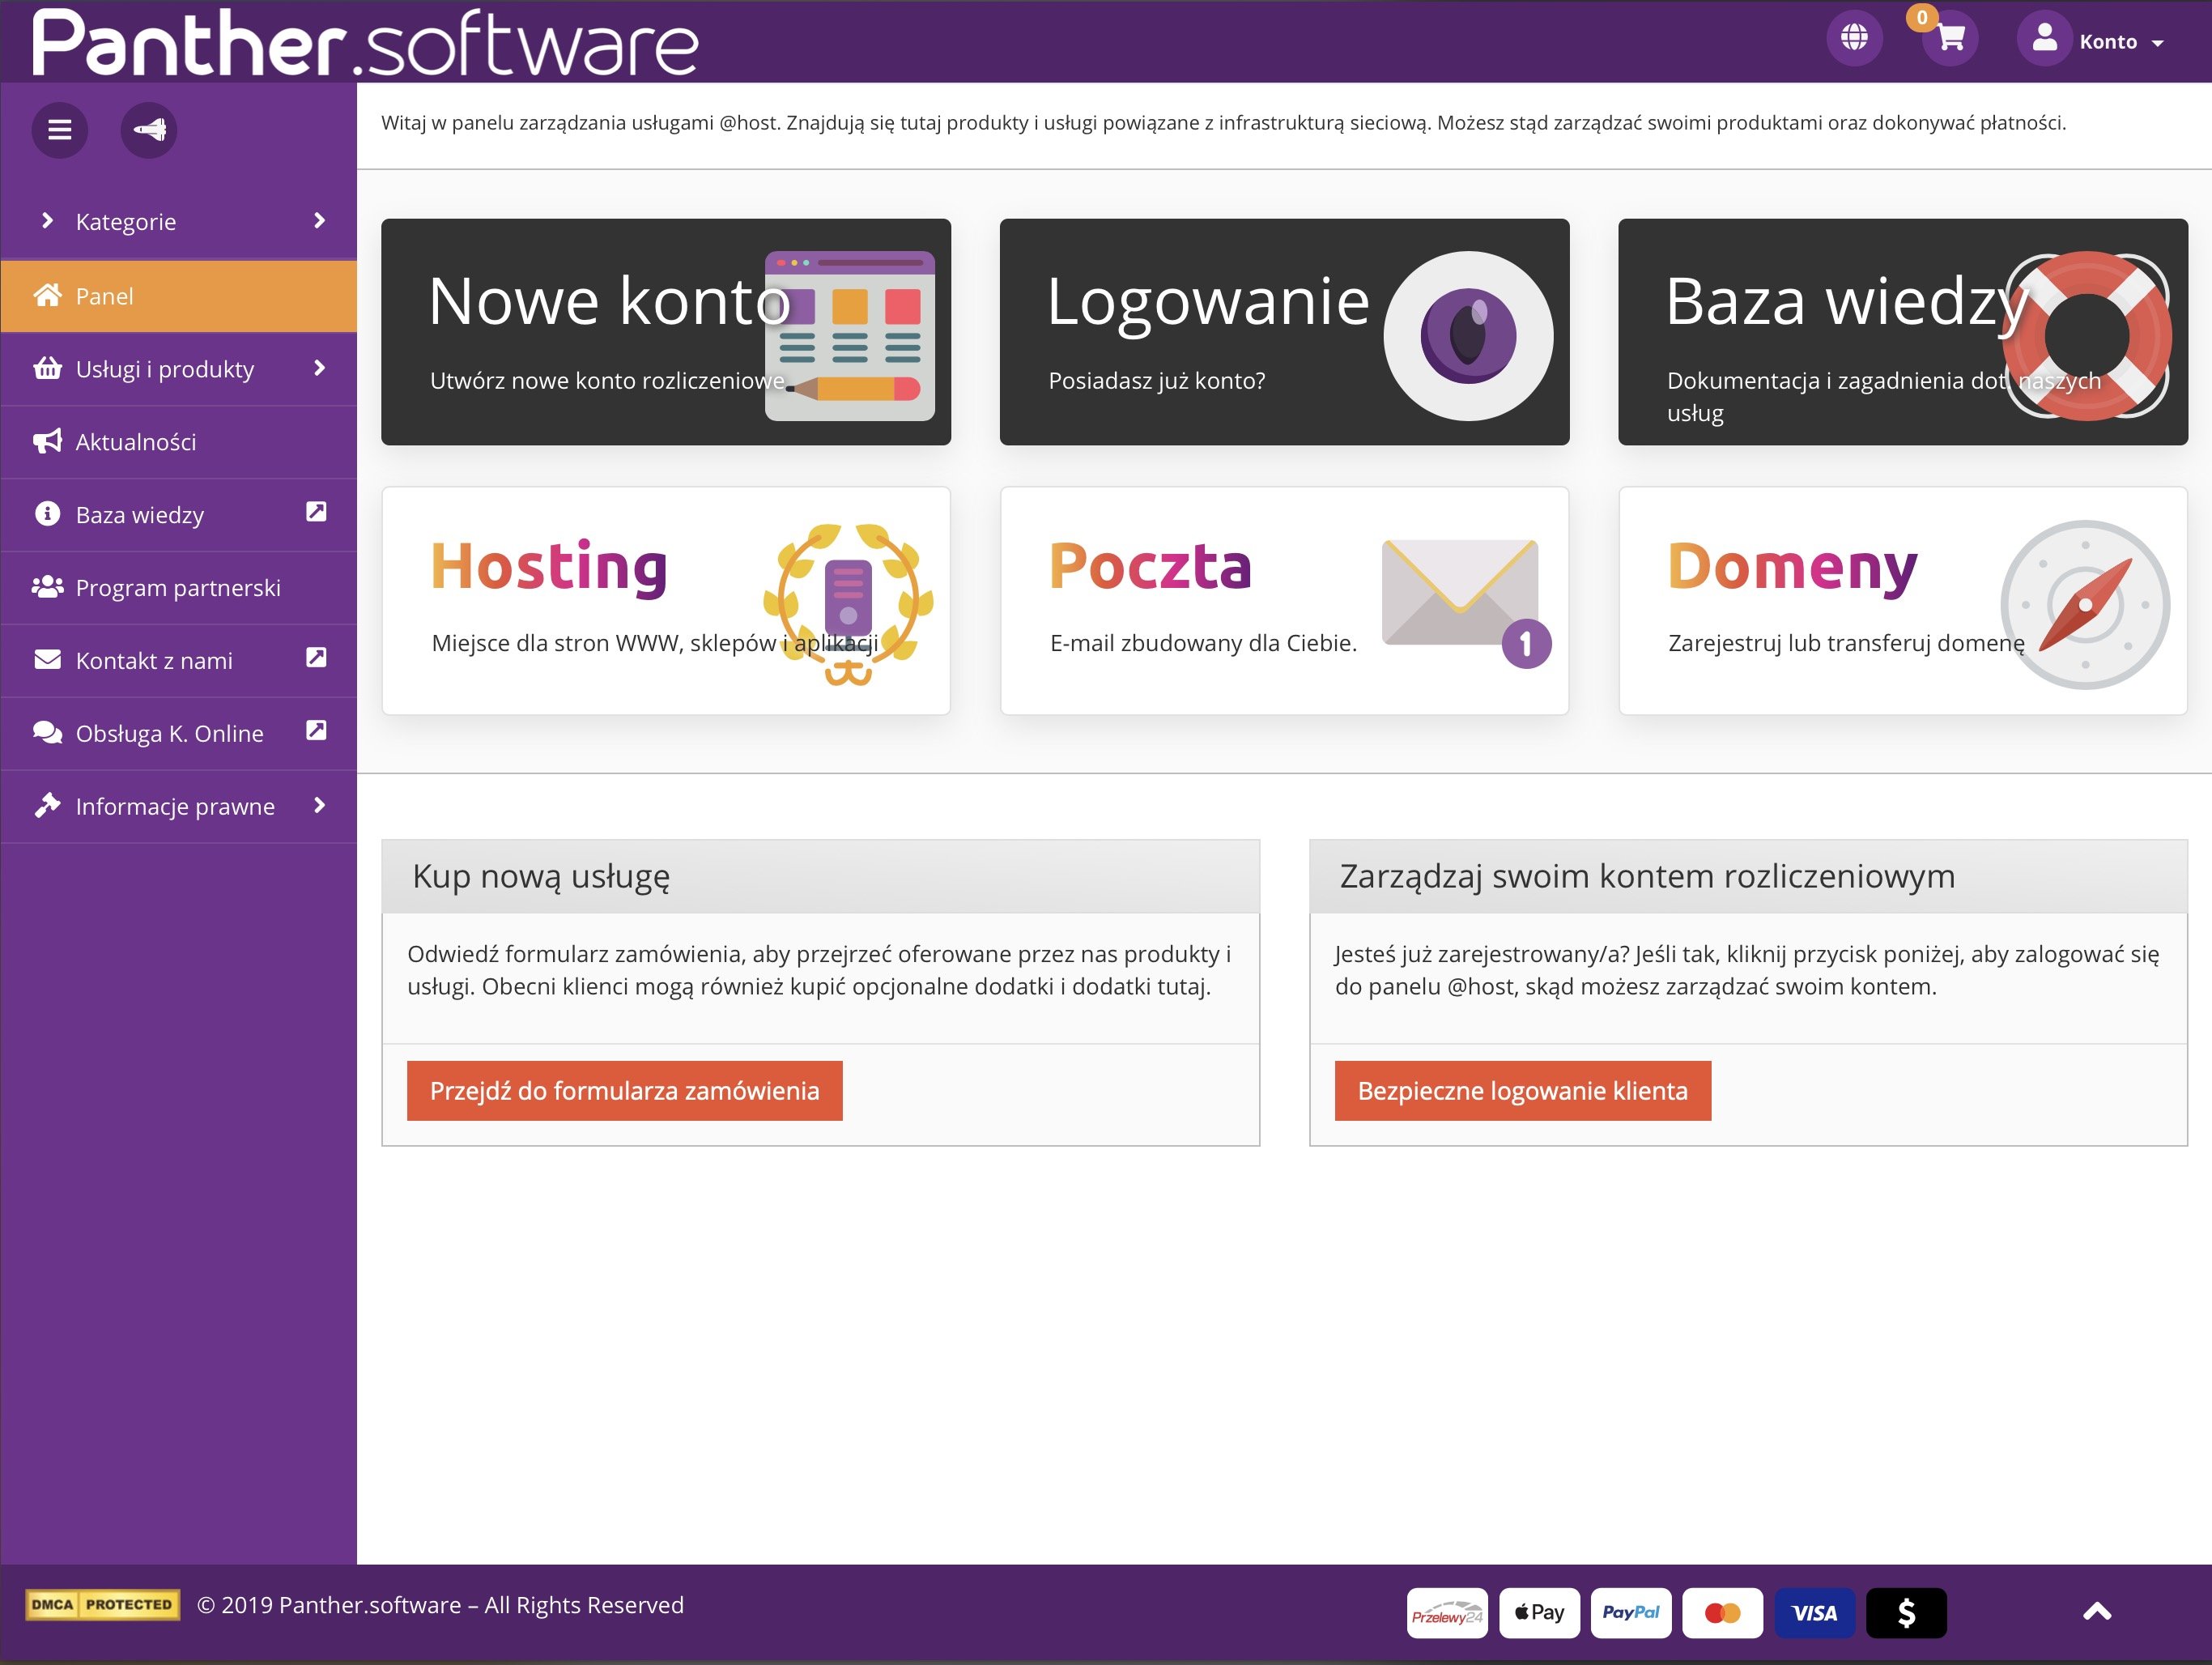Open the Poczta card
This screenshot has height=1665, width=2212.
click(x=1284, y=601)
